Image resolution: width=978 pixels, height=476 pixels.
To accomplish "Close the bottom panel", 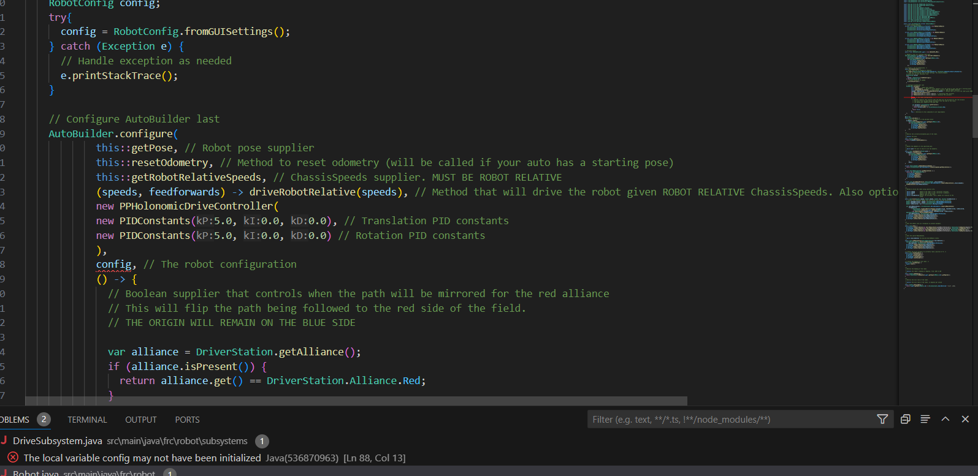I will point(965,419).
